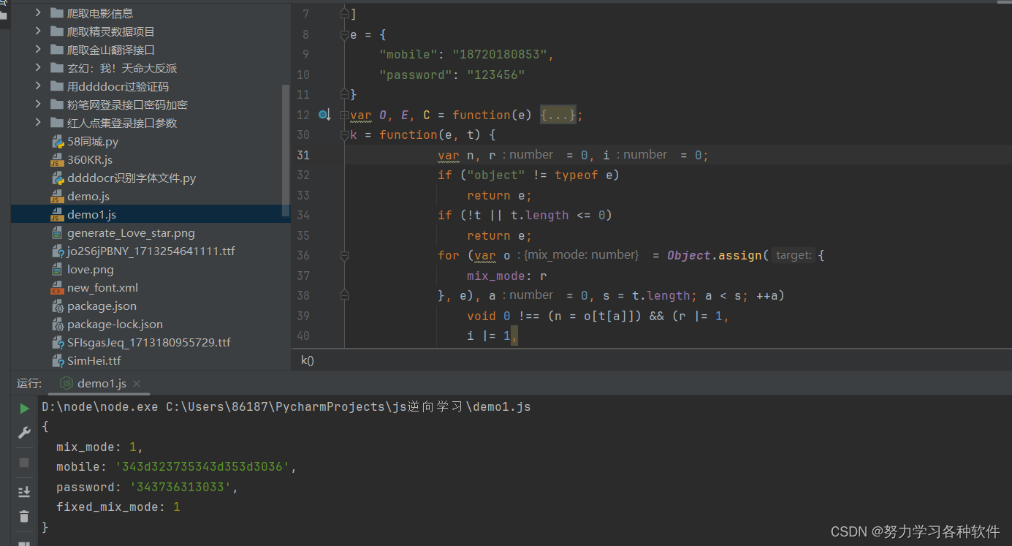Image resolution: width=1012 pixels, height=546 pixels.
Task: Click the k() breadcrumb below editor
Action: [x=308, y=360]
